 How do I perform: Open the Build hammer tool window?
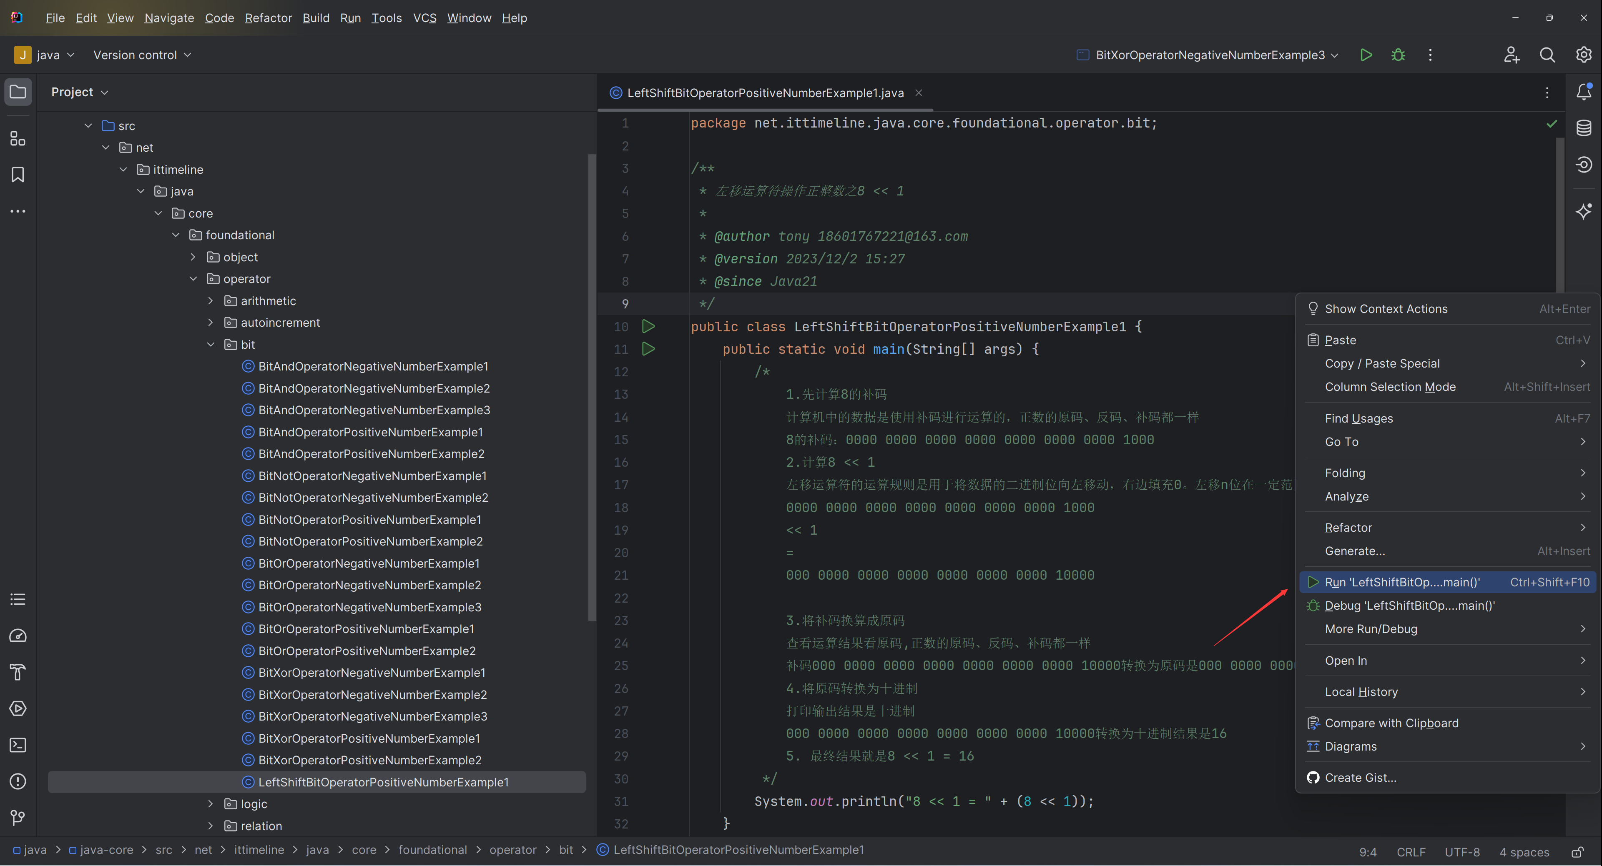(x=18, y=672)
